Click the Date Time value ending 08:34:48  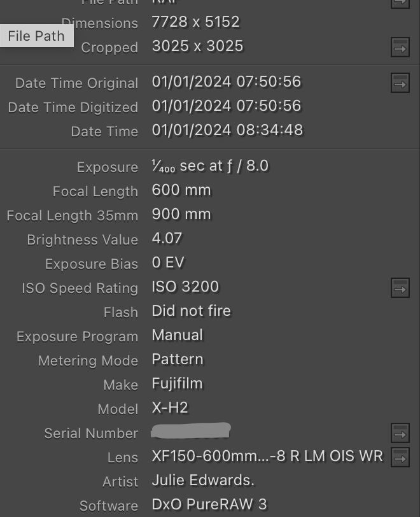coord(227,131)
